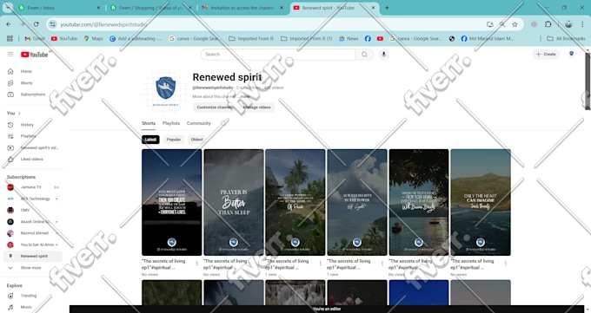
Task: Search within channel using the magnifier icon
Action: 223,123
